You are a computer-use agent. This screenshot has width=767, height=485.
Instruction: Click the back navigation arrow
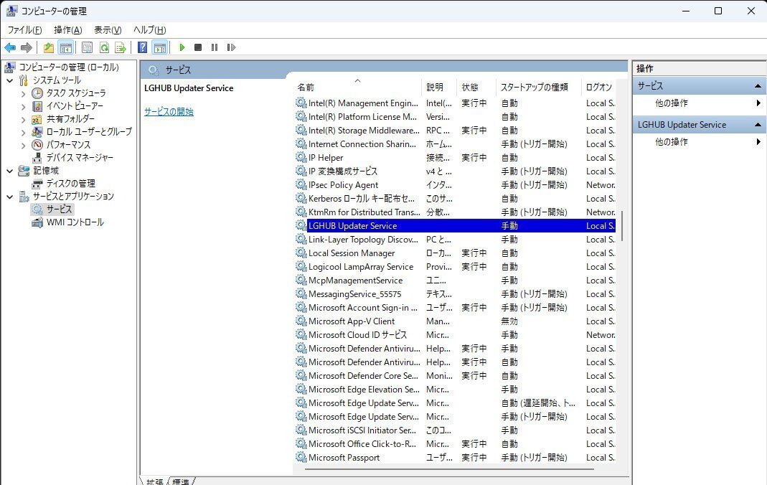(9, 47)
